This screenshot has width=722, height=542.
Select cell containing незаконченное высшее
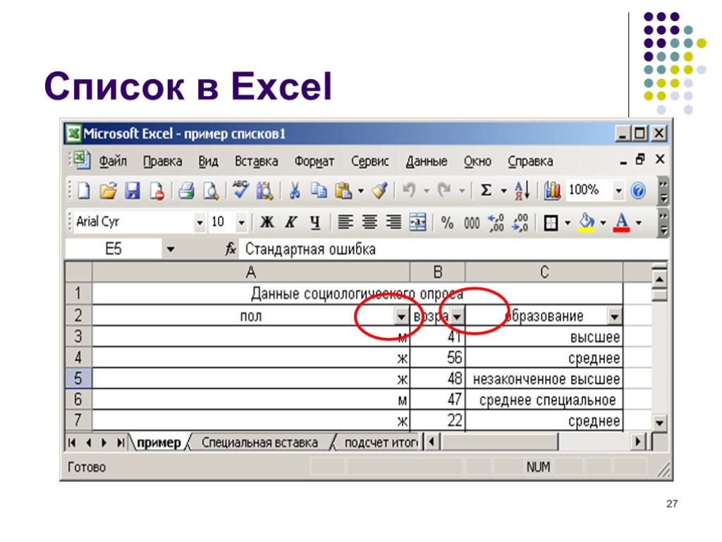(x=544, y=379)
